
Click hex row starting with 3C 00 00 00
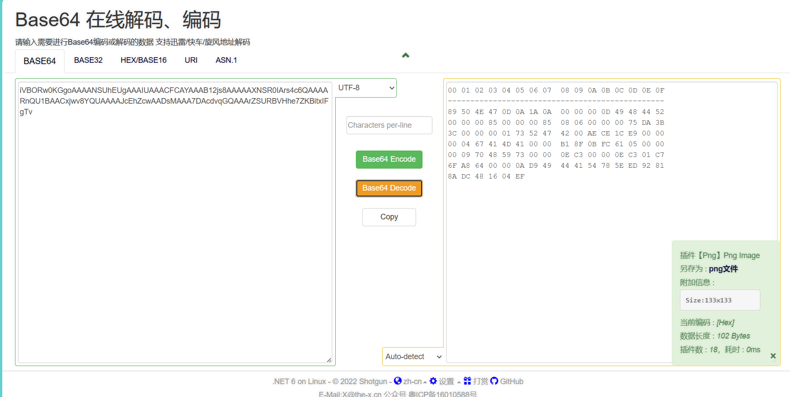(x=556, y=133)
